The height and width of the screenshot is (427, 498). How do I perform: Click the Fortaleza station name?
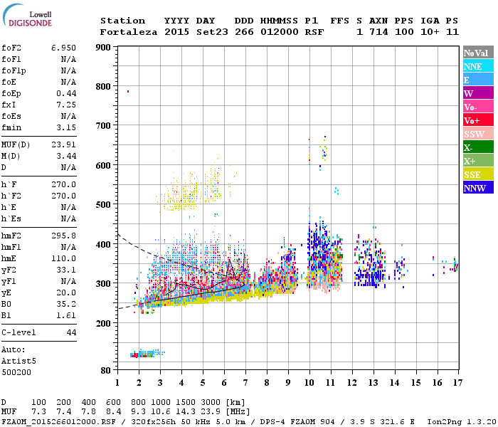coord(129,32)
